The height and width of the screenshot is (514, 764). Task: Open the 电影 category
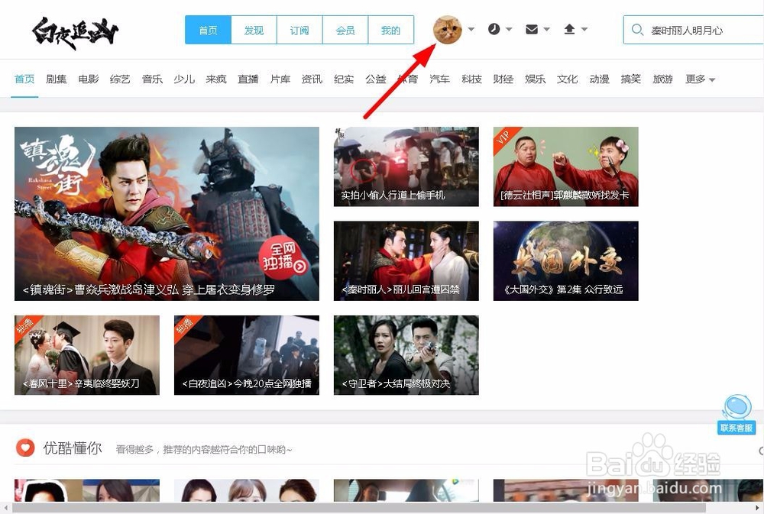[88, 79]
